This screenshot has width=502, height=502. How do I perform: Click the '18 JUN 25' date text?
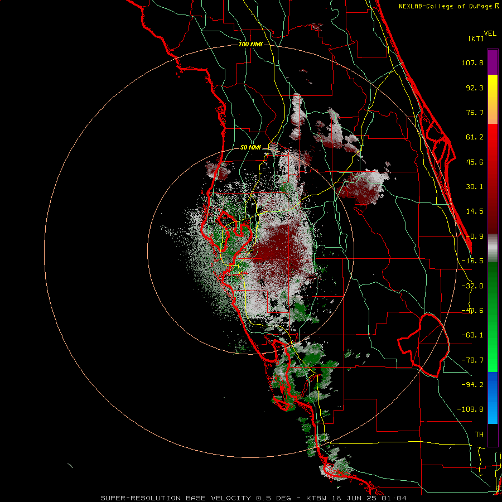[x=354, y=498]
